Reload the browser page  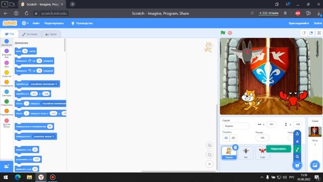[x=26, y=14]
